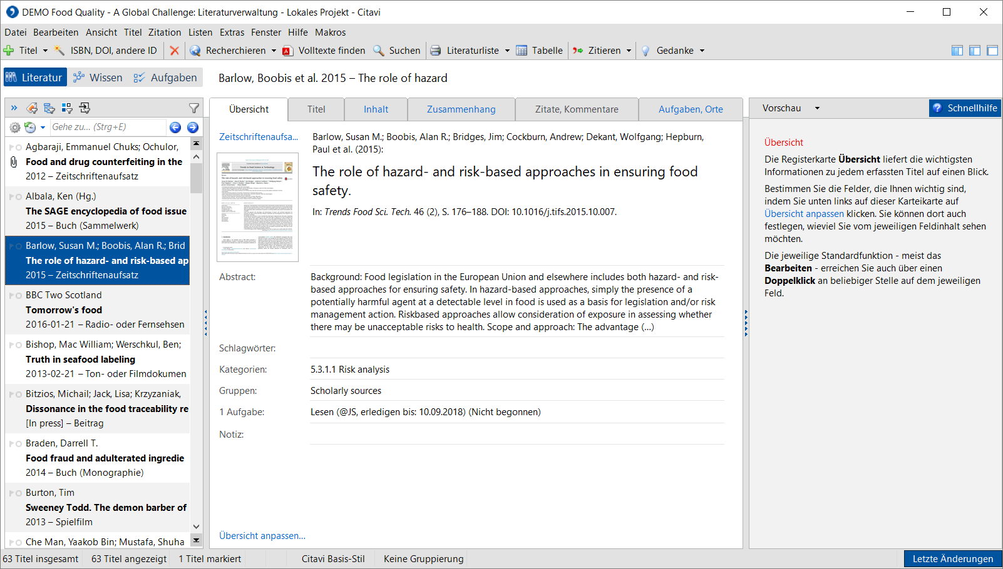Click the keyword filter icon with tag
Image resolution: width=1003 pixels, height=569 pixels.
tap(32, 108)
